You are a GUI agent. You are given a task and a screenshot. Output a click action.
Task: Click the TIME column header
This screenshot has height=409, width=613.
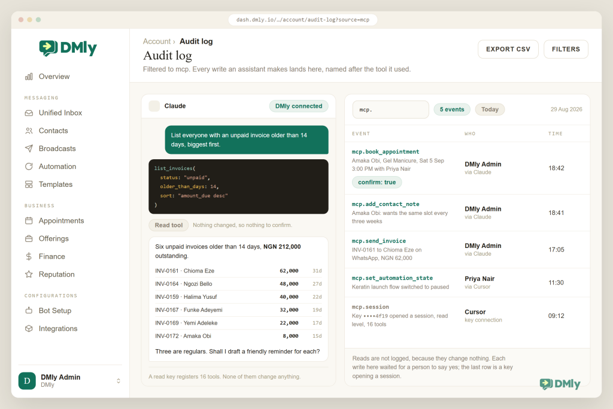pyautogui.click(x=555, y=134)
